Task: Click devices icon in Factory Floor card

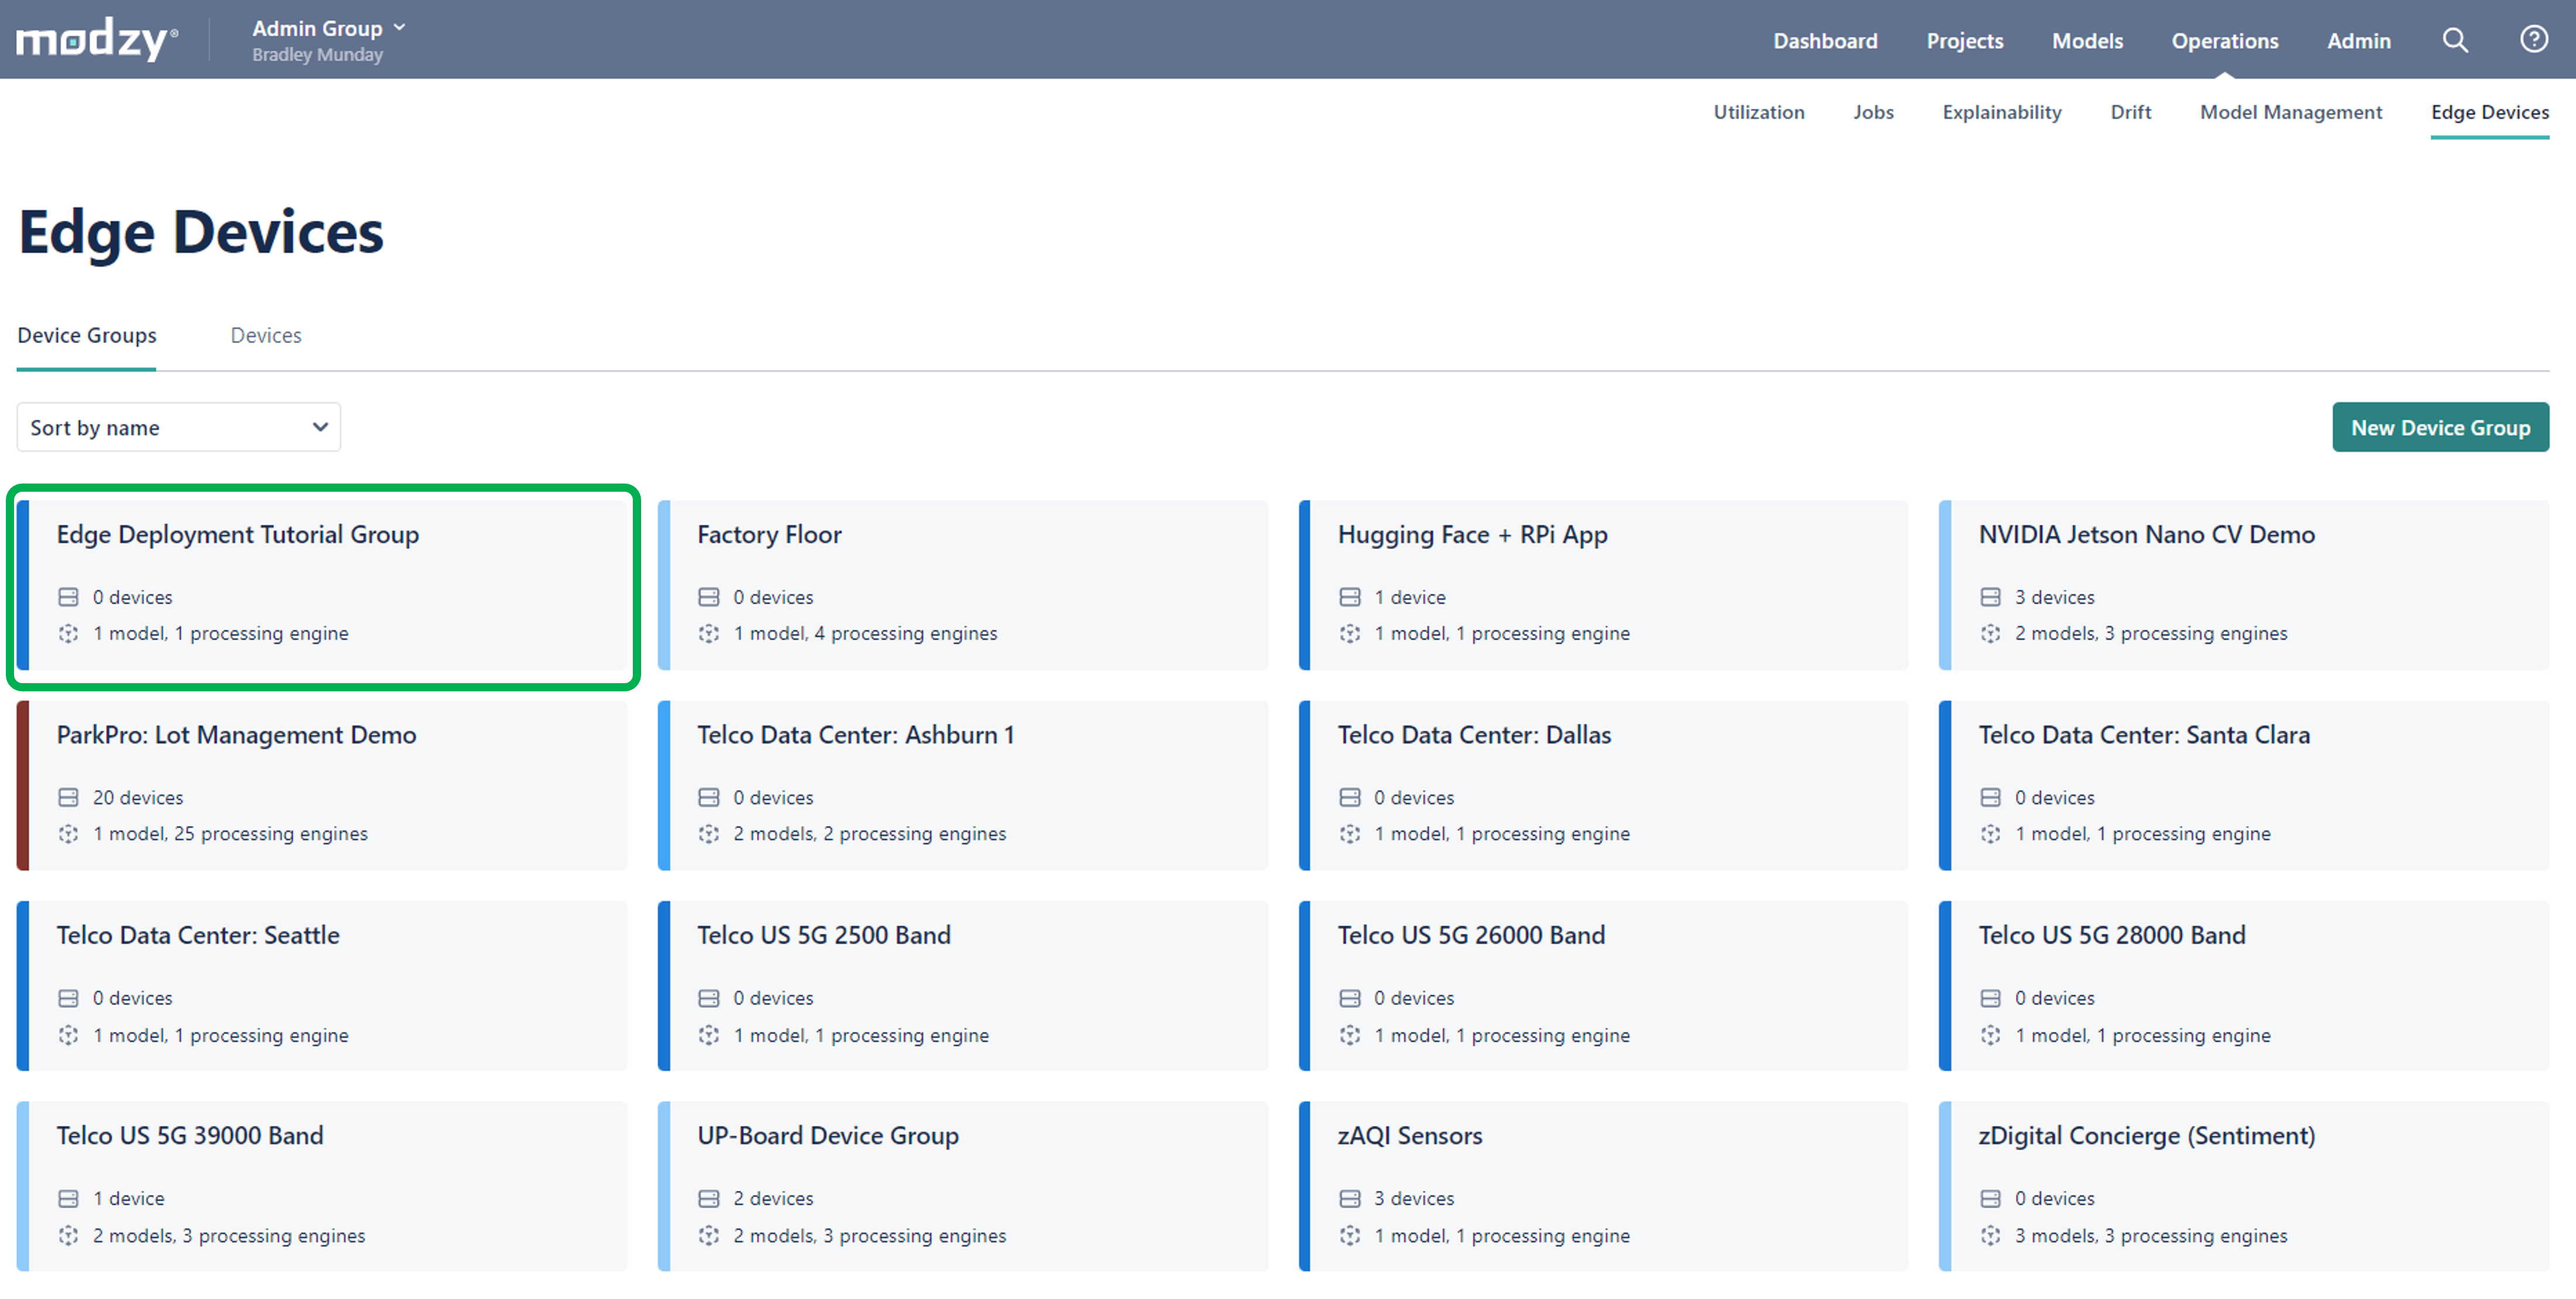Action: 709,597
